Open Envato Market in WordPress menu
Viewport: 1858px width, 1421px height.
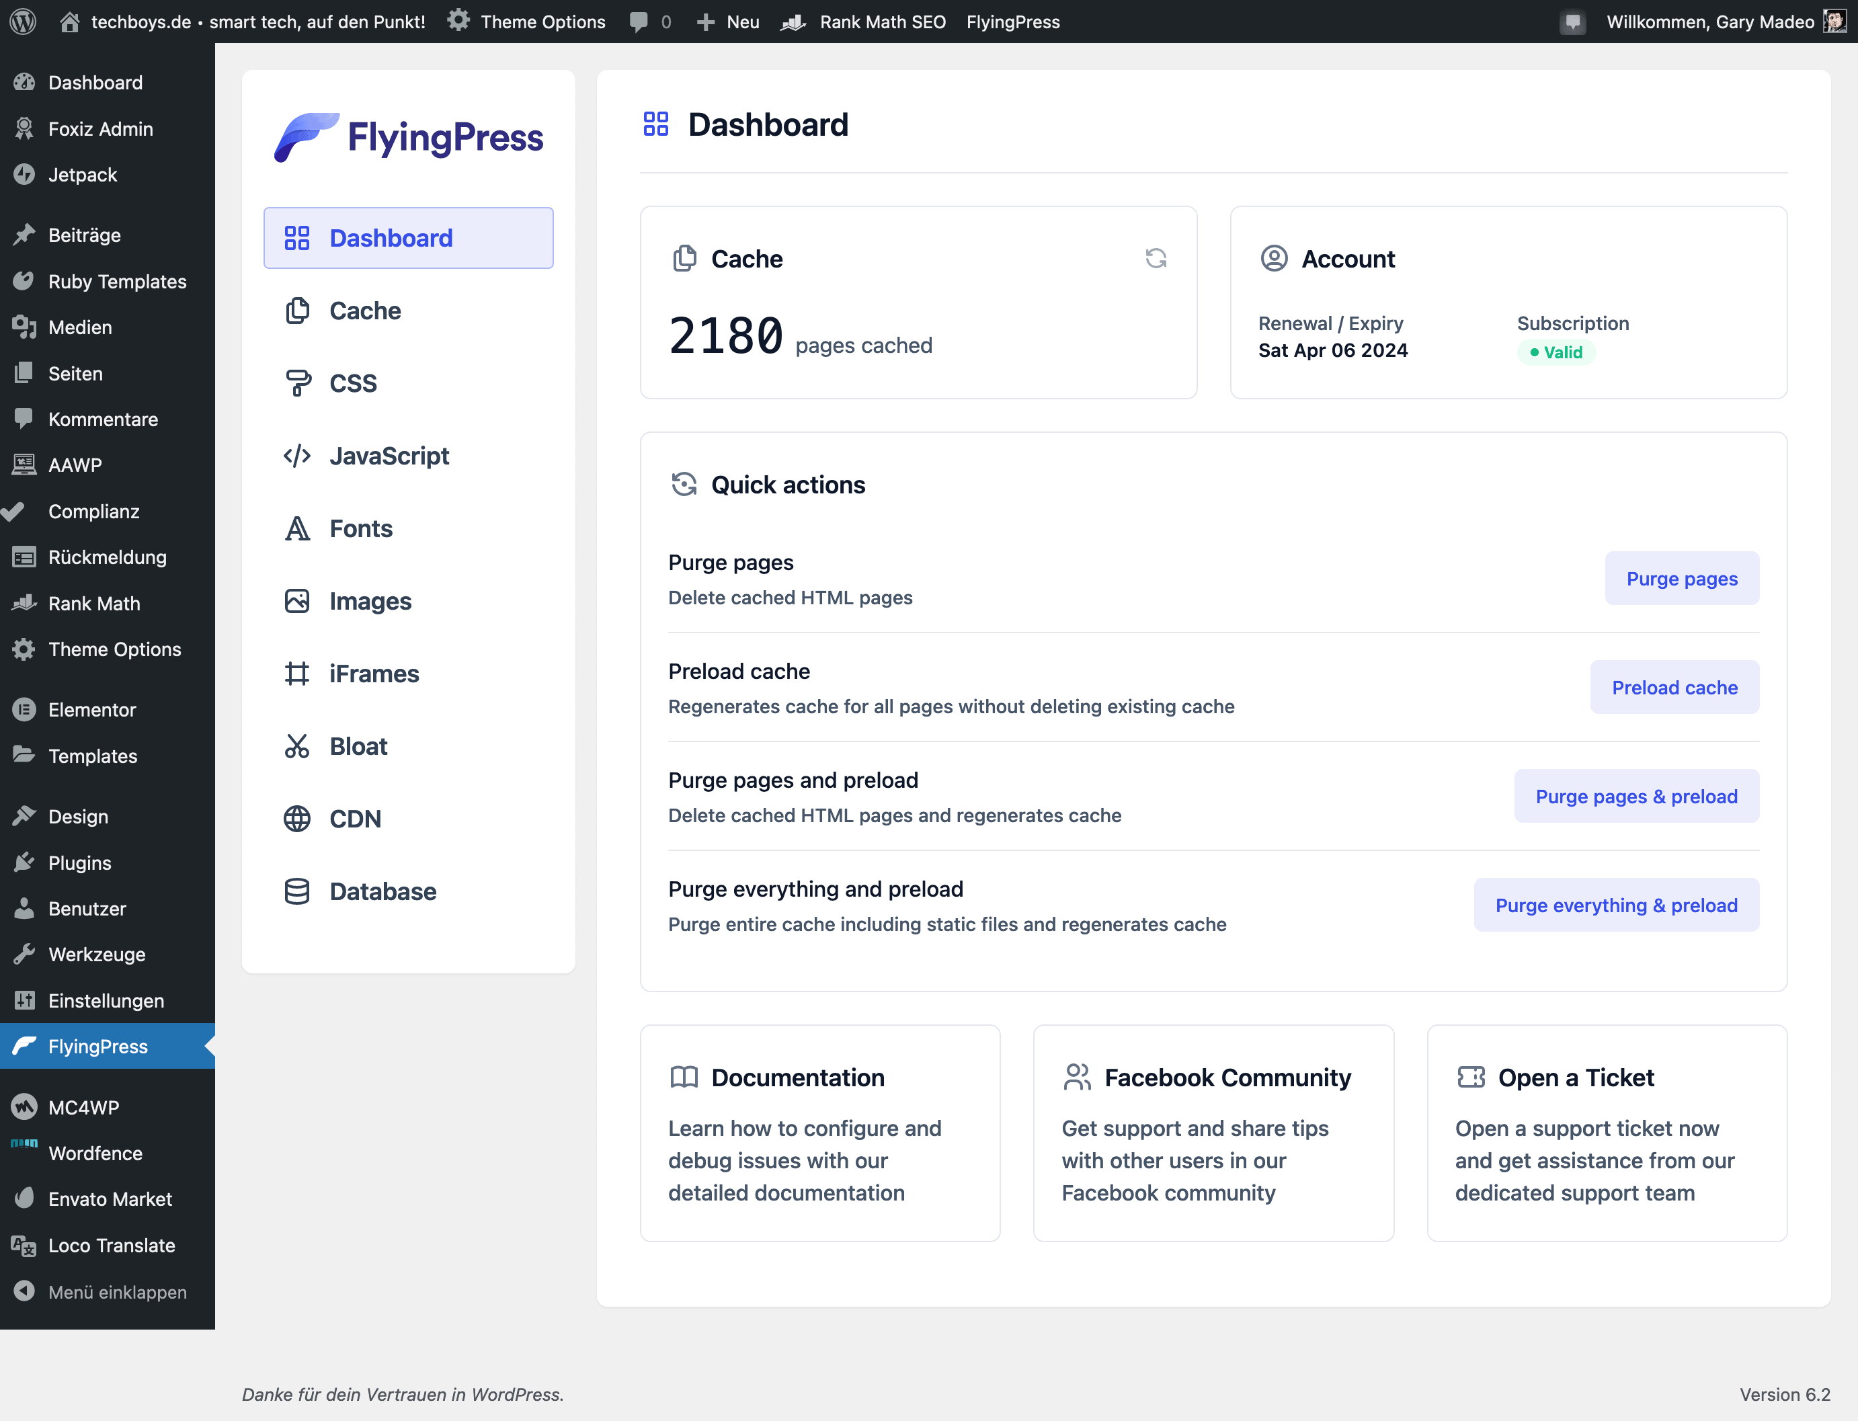point(108,1199)
